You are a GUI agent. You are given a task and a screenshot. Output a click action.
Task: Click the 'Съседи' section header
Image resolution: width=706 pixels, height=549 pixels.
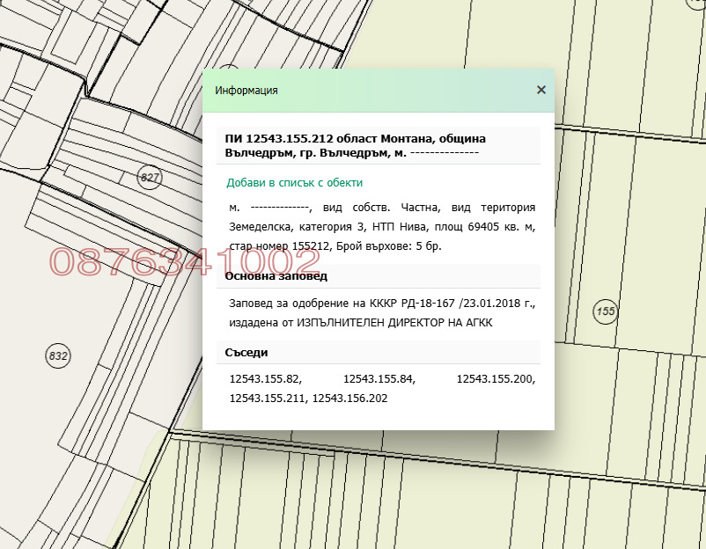click(246, 352)
